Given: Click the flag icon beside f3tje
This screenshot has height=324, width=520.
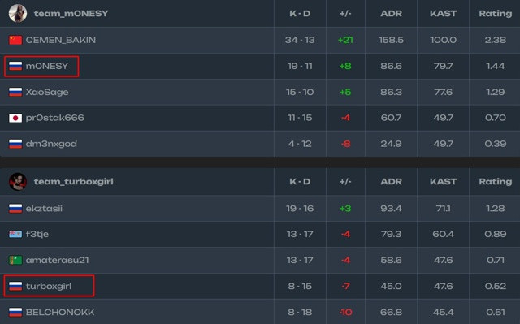Looking at the screenshot, I should [15, 234].
